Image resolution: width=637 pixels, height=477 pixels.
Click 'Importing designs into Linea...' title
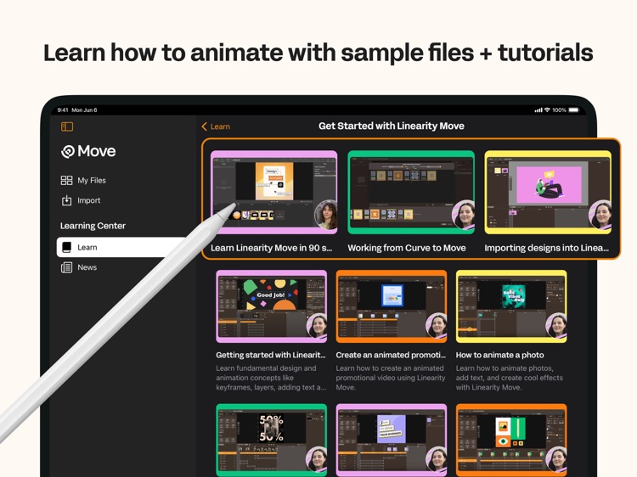pos(546,248)
